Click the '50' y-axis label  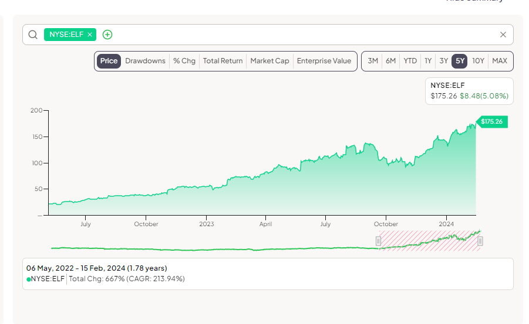39,189
